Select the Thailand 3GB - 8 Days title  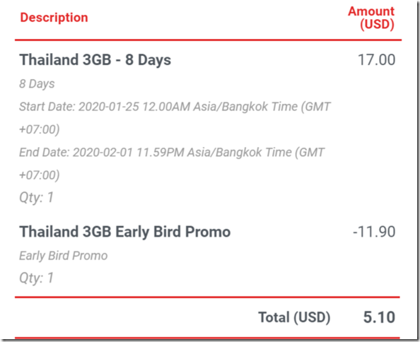pyautogui.click(x=95, y=59)
